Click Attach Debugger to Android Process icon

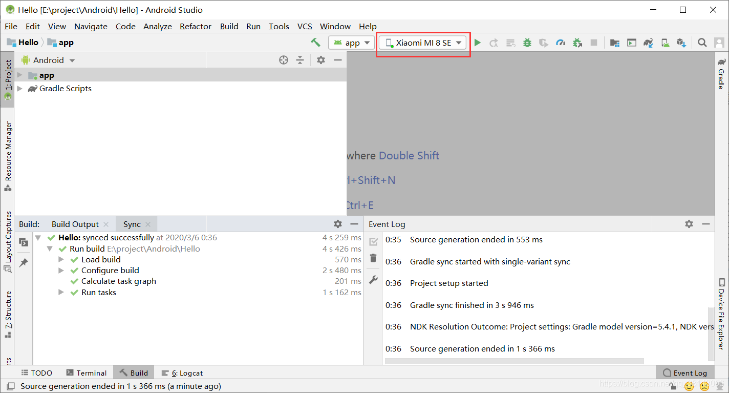click(577, 43)
